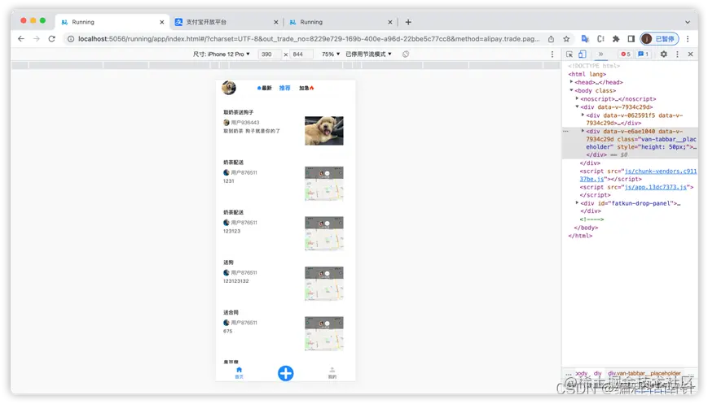Viewport: 708px width, 404px height.
Task: Open the map thumbnail beside post 123123
Action: coord(324,233)
